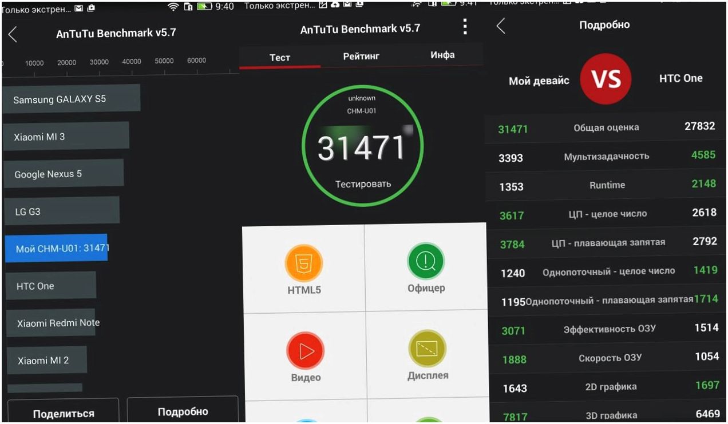This screenshot has width=728, height=424.
Task: Tap the AnTuTu Benchmark v5.7 title on chart screen
Action: point(116,33)
